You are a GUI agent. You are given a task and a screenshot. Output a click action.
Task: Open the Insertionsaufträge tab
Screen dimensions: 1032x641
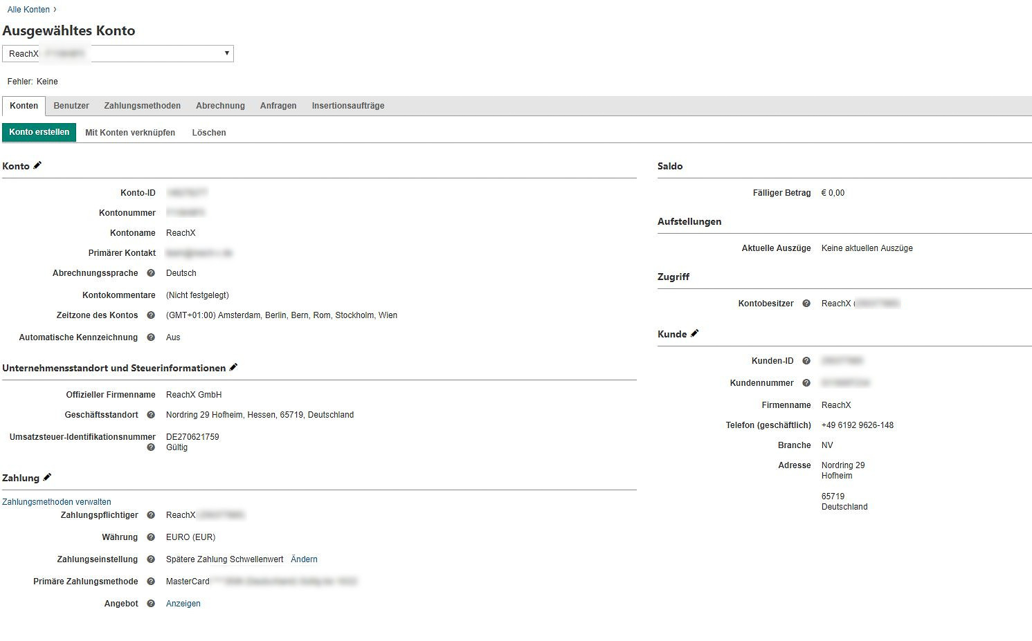348,106
